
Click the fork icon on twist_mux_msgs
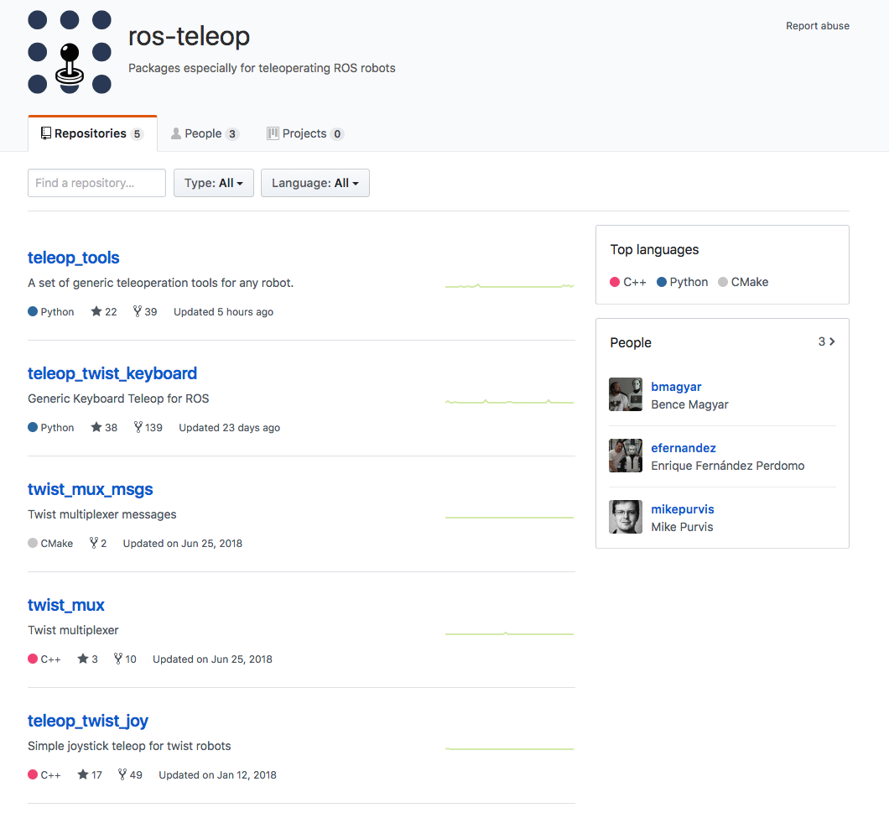pyautogui.click(x=94, y=543)
